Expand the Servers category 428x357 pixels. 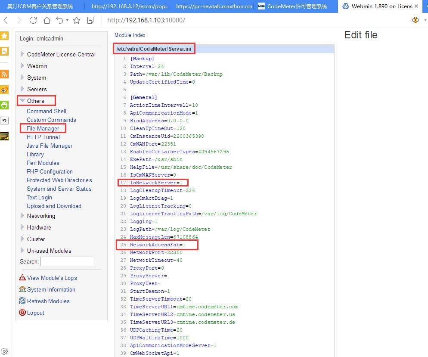[22, 89]
